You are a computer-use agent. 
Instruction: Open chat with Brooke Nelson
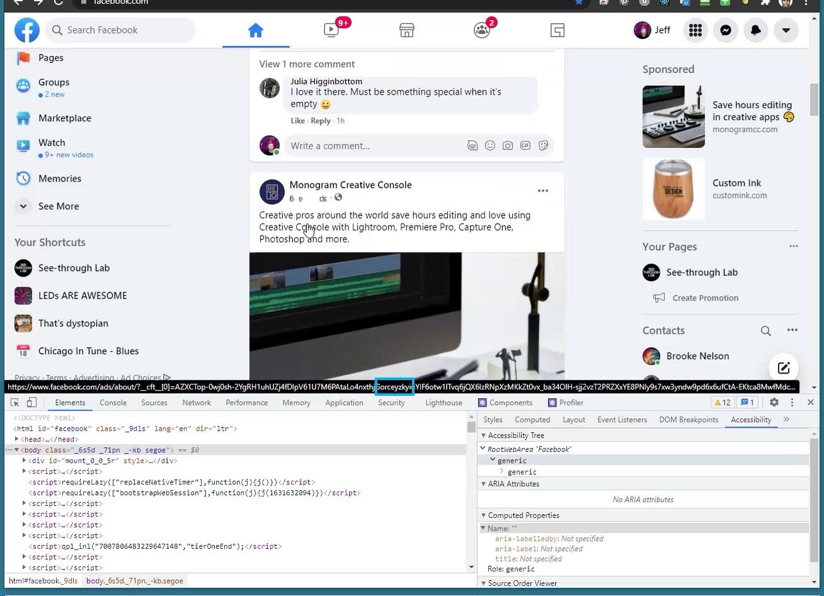697,356
